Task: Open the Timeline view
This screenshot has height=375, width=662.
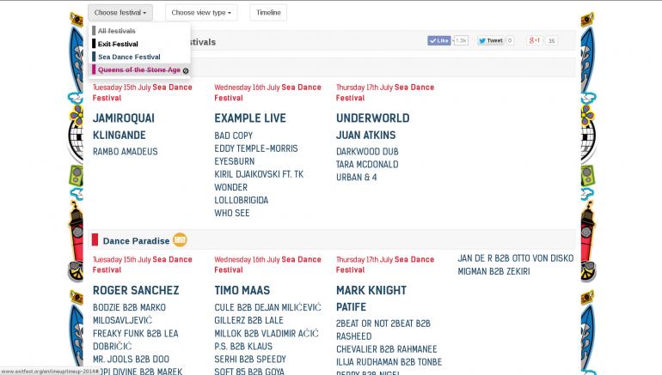Action: (268, 13)
